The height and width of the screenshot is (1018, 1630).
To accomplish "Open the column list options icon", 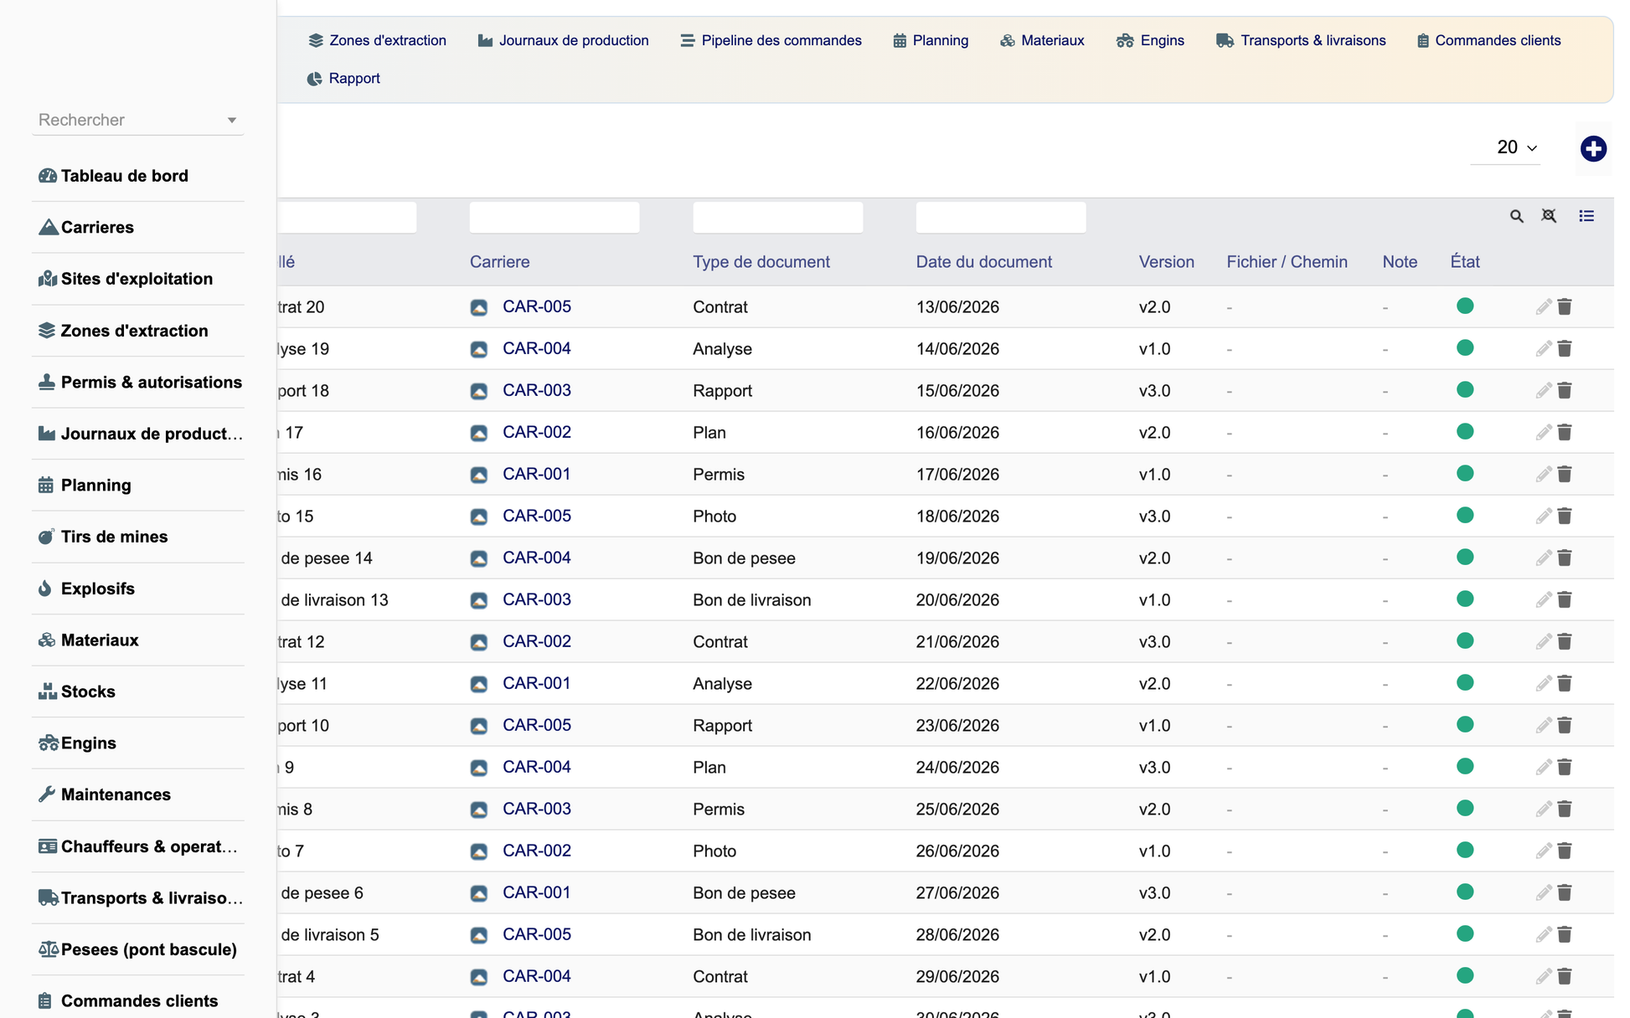I will [x=1586, y=216].
